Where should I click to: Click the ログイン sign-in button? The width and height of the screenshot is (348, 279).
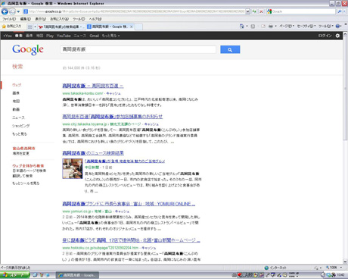pos(325,36)
